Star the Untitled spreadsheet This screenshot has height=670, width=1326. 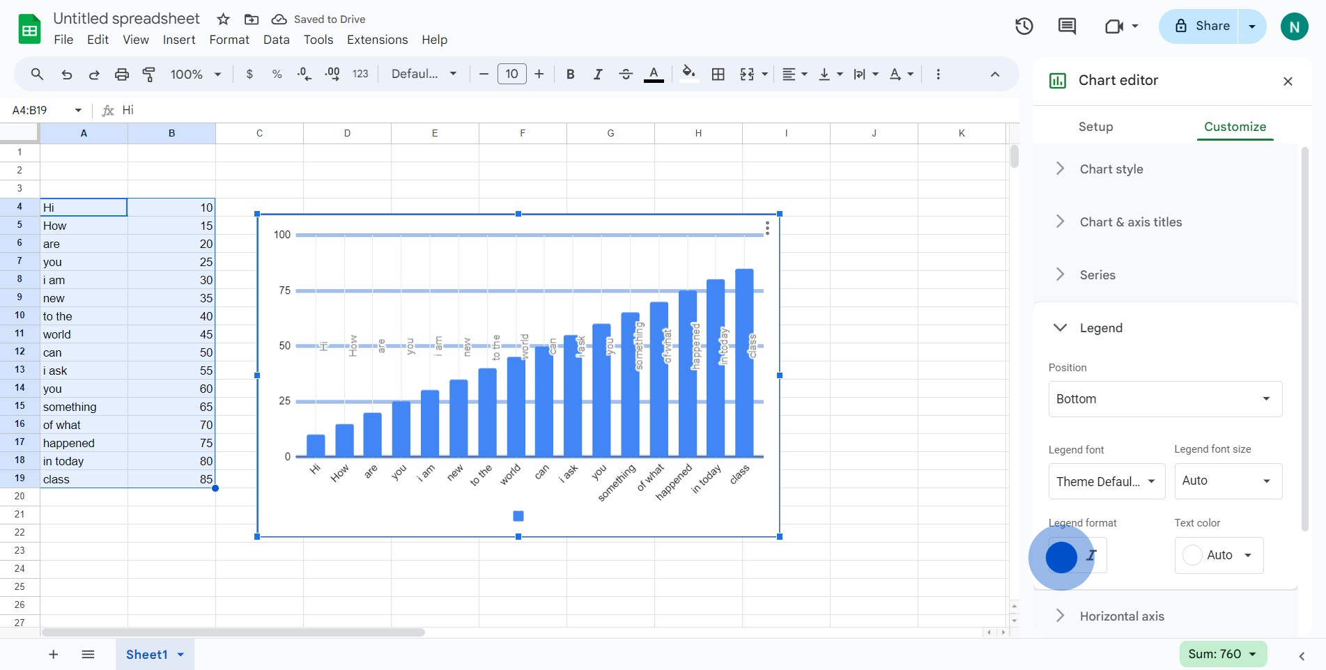[x=223, y=20]
